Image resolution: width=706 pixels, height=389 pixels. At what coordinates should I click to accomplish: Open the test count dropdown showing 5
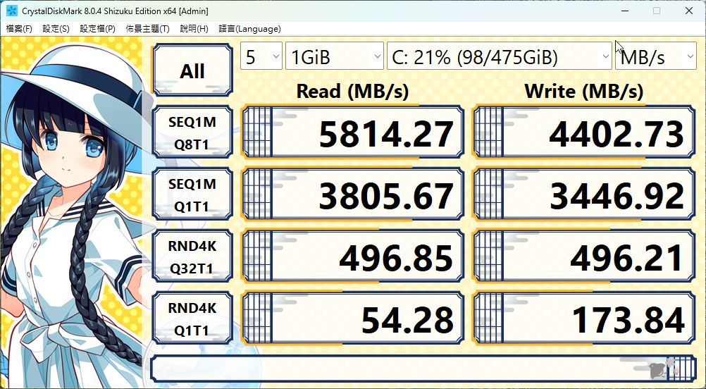tap(261, 57)
